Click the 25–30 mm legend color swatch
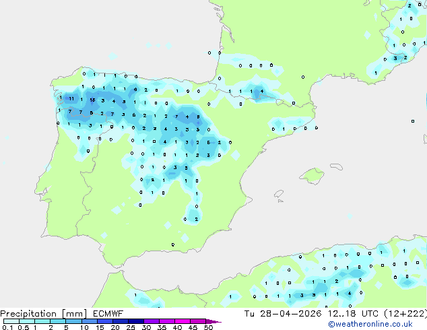This screenshot has width=427, height=330. click(135, 321)
